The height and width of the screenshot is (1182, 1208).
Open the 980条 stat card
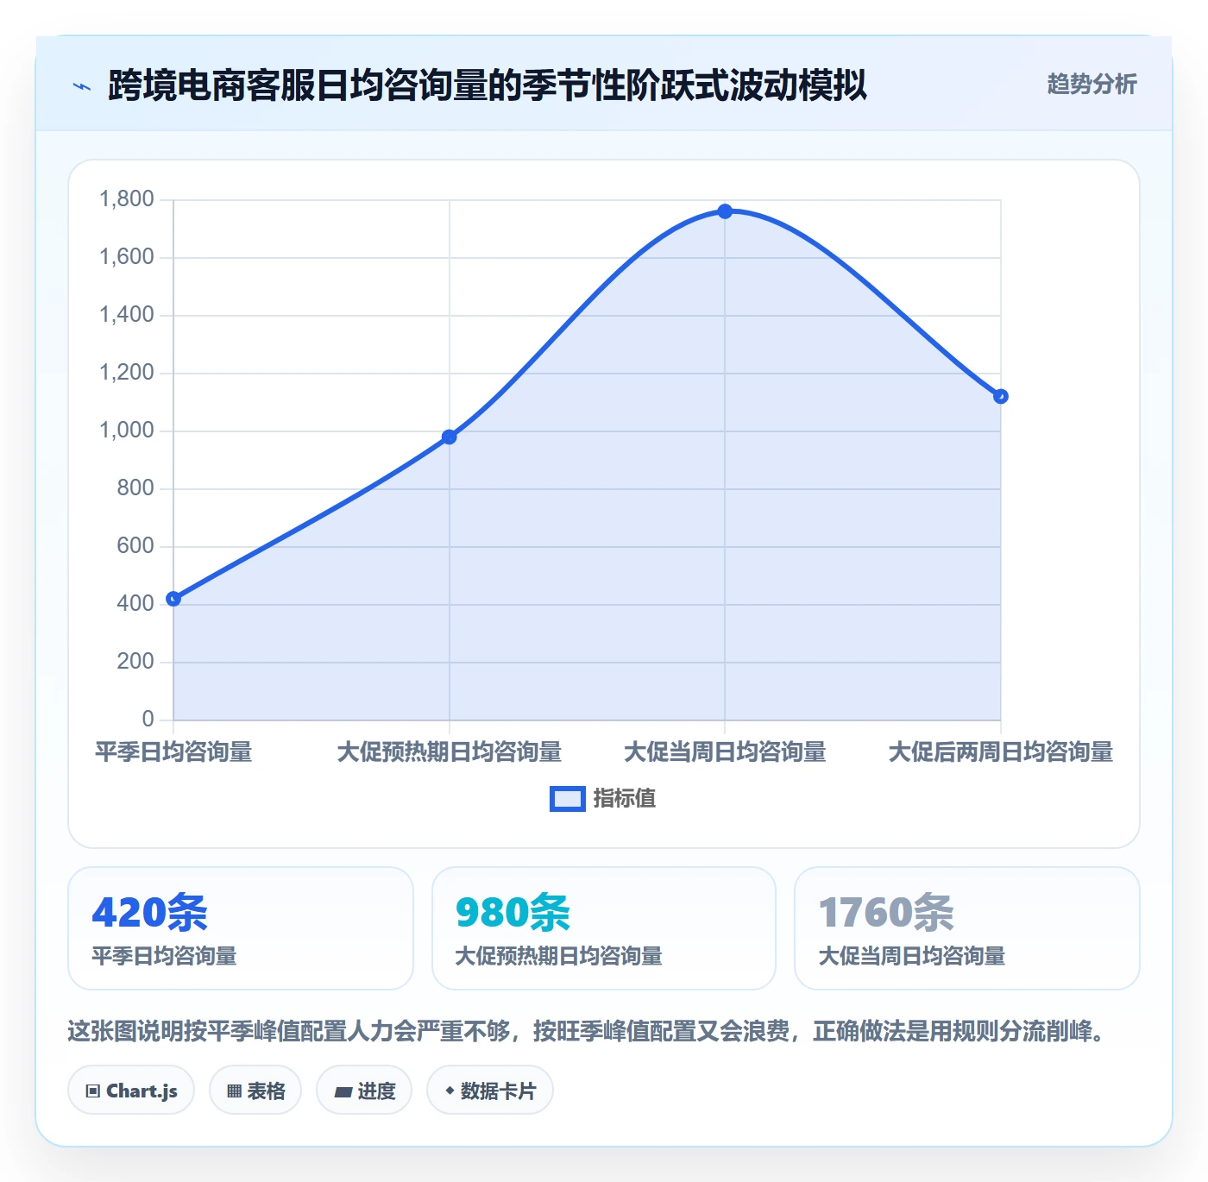[604, 928]
